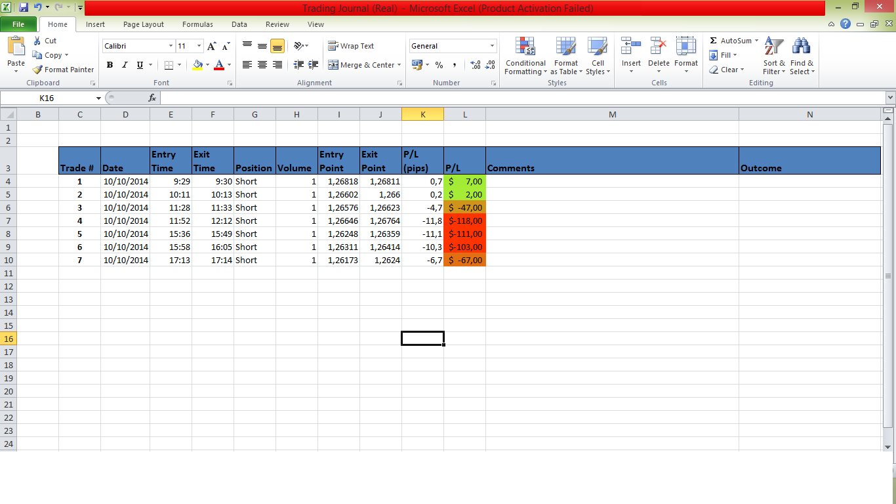Image resolution: width=896 pixels, height=504 pixels.
Task: Decrease font size with Shrink Font
Action: (x=226, y=46)
